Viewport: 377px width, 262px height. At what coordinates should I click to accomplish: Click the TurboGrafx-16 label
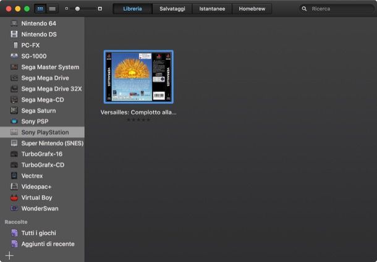[x=42, y=154]
